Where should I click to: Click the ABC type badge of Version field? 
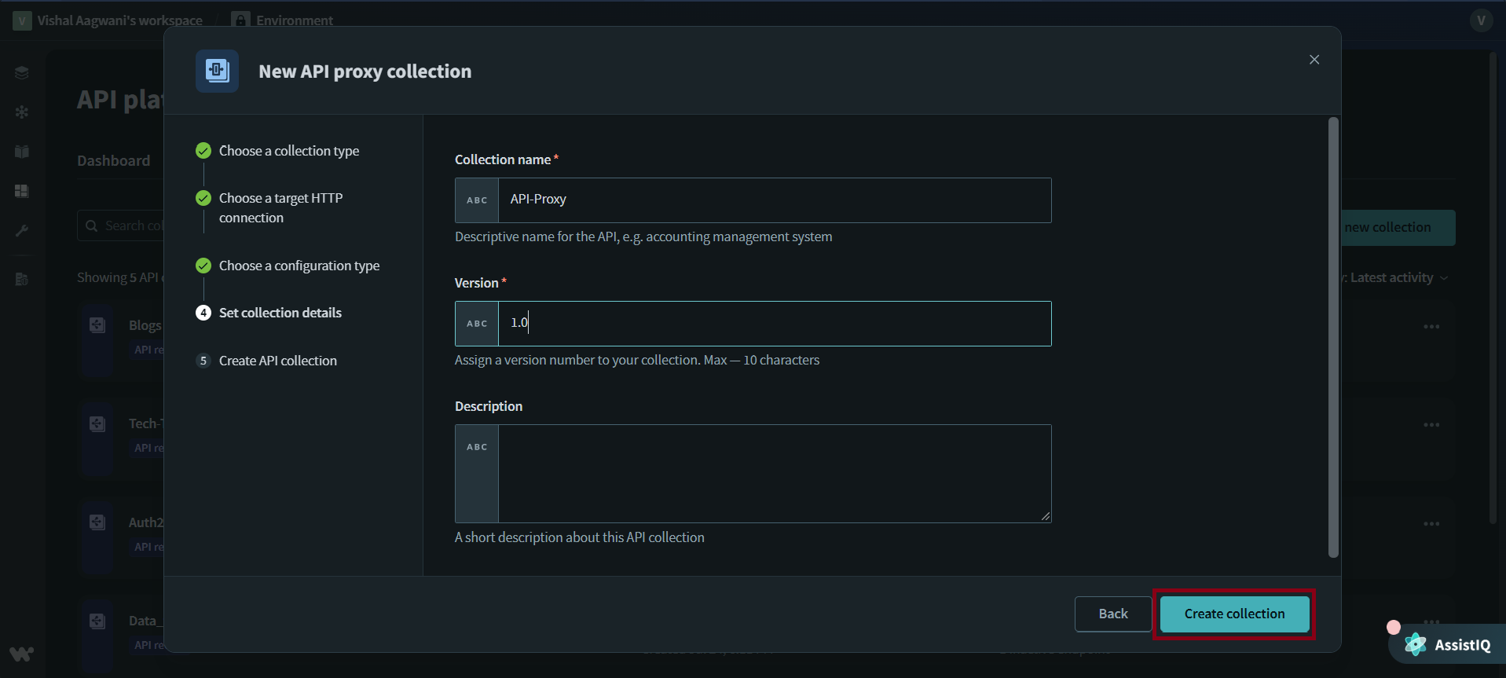point(477,324)
